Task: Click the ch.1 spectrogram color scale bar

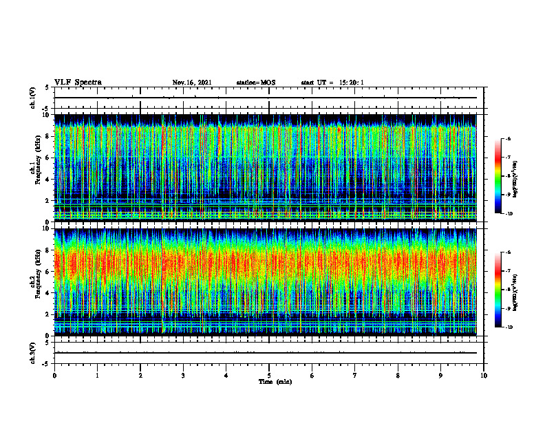Action: point(498,176)
